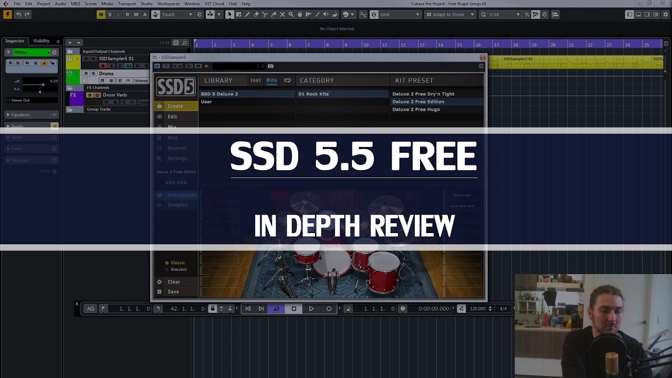Select the Play speaker tool
The image size is (672, 378).
coord(326,14)
